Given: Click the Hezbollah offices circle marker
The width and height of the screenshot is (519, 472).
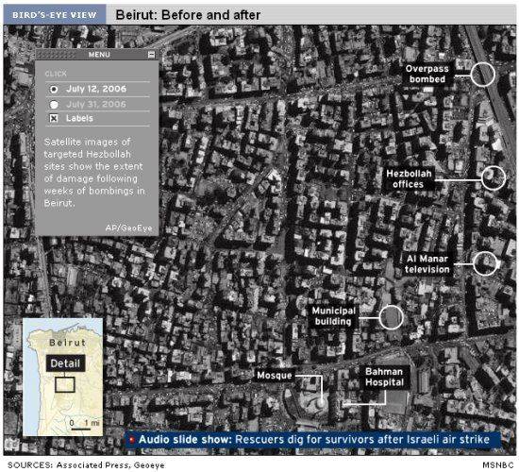Looking at the screenshot, I should pos(494,177).
